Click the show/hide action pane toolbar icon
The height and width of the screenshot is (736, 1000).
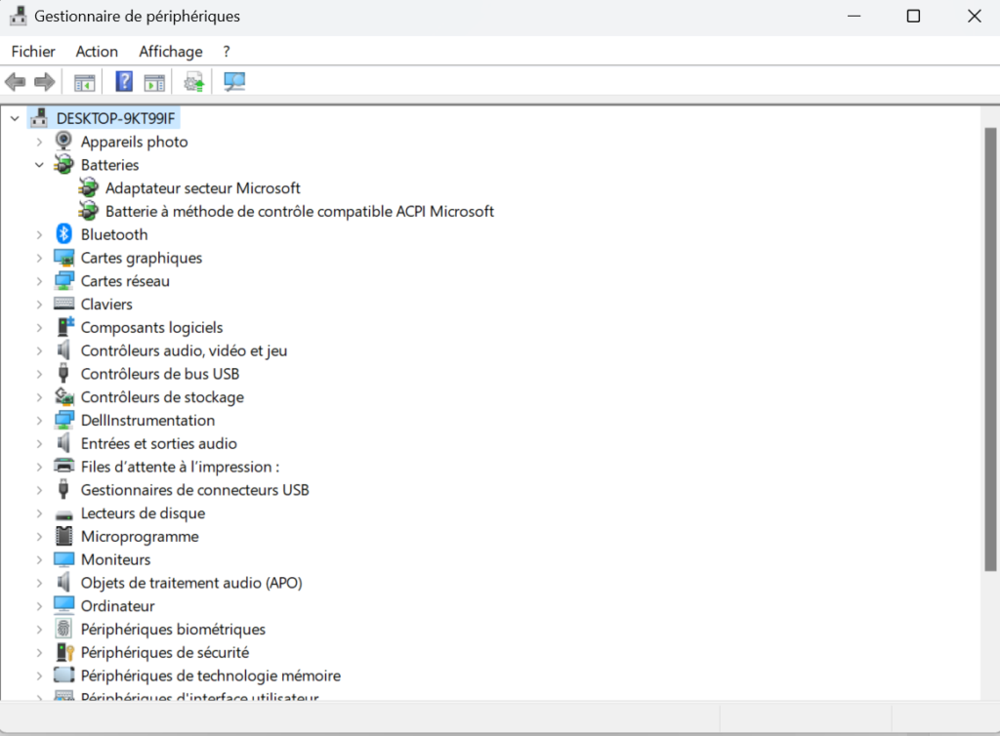(154, 82)
